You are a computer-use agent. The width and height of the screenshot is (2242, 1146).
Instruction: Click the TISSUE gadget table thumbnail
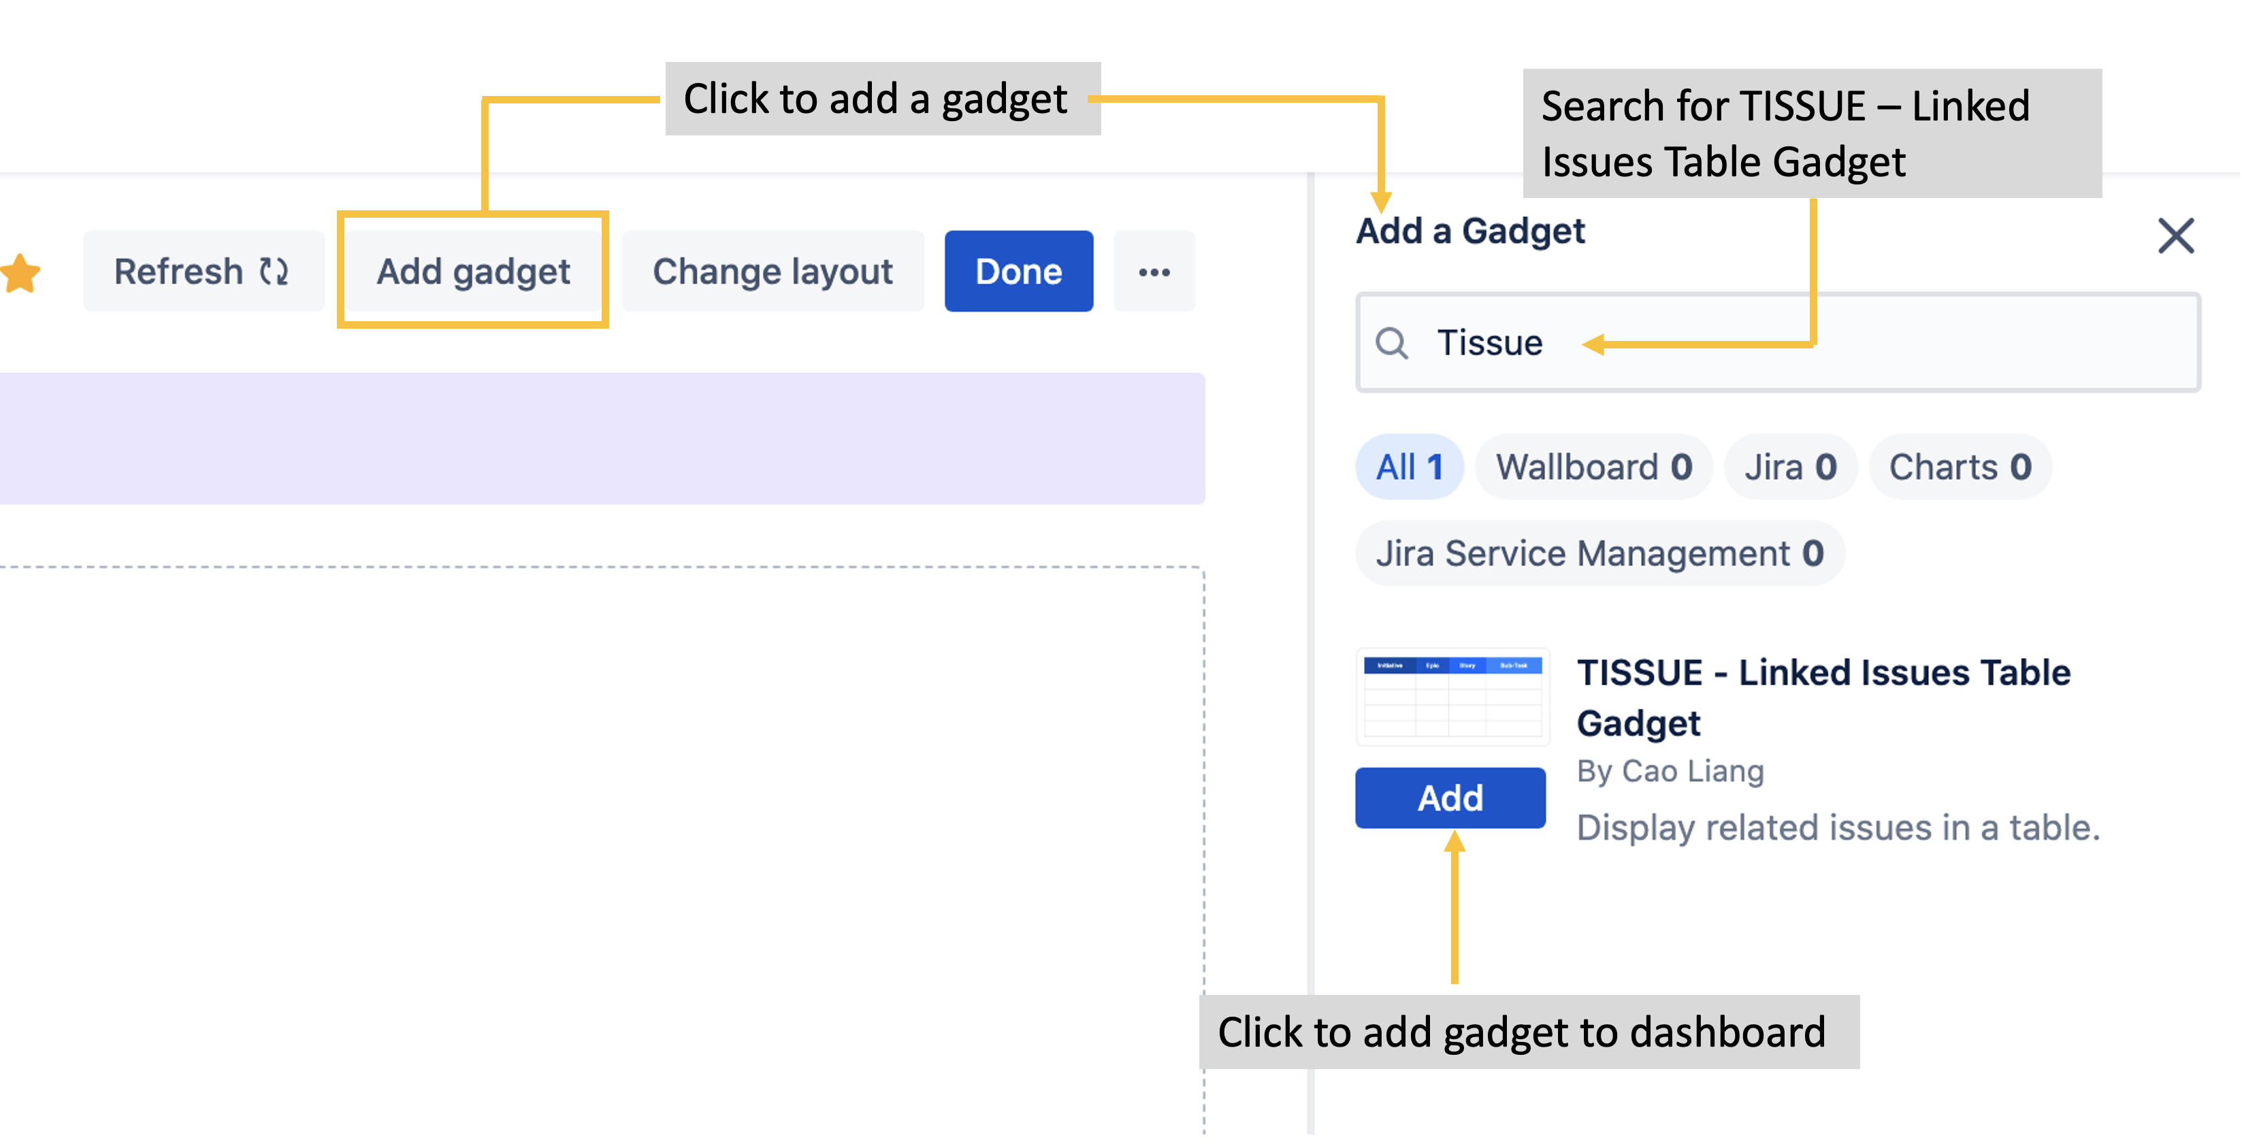point(1452,697)
